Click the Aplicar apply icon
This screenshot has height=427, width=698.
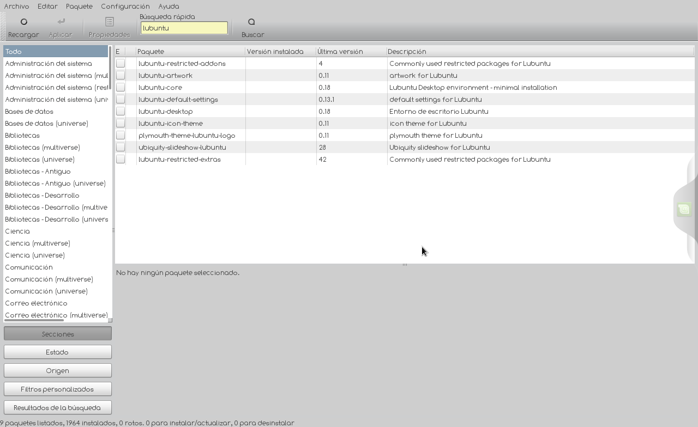(x=61, y=21)
